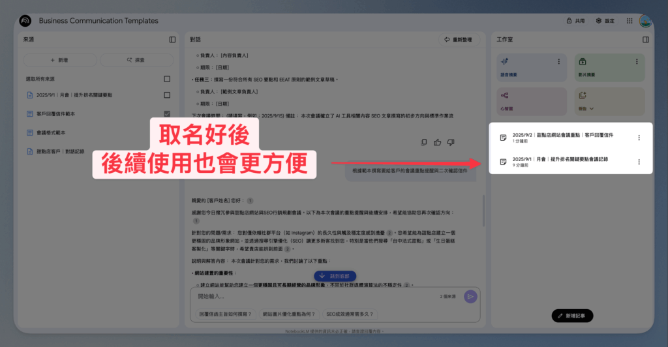
Task: Open the 心智圖 mind map card
Action: pyautogui.click(x=532, y=101)
